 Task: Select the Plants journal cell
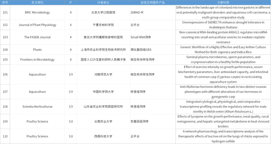point(37,50)
